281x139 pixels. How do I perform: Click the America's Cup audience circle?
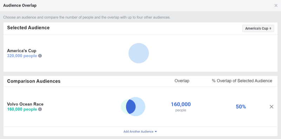pos(138,53)
